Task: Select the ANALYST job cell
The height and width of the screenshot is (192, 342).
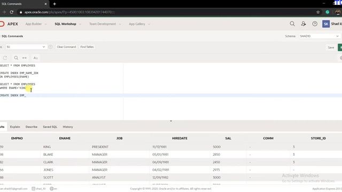Action: 98,178
